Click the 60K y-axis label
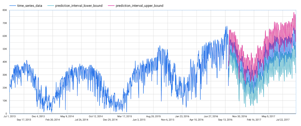The height and width of the screenshot is (126, 301). click(x=5, y=36)
